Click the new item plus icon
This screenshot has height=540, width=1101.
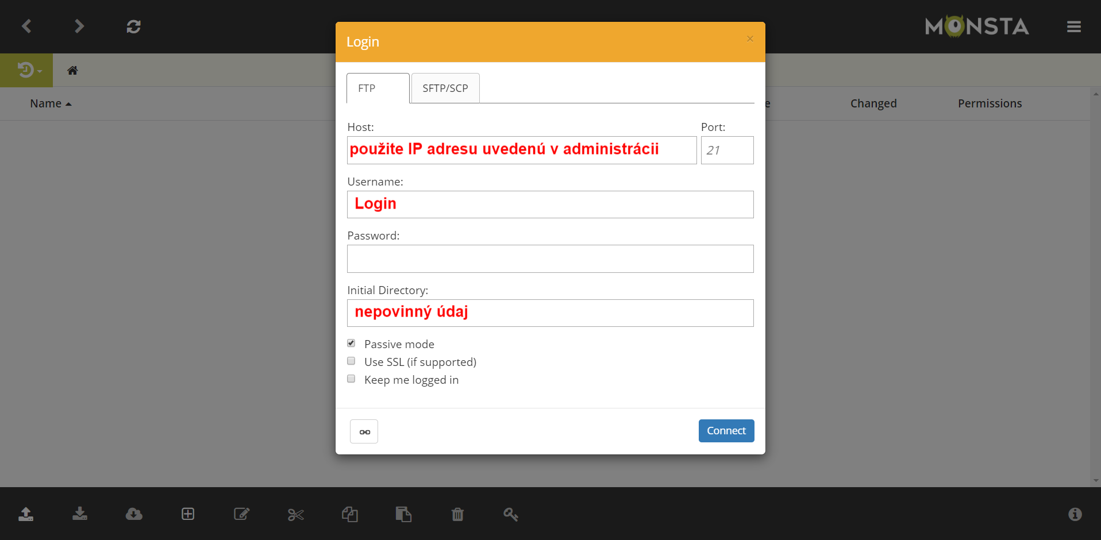click(188, 514)
